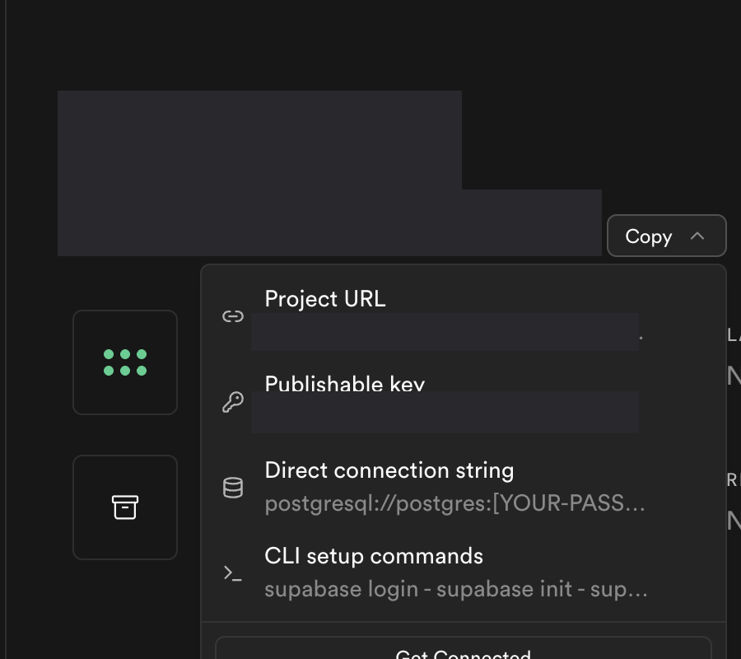Collapse the Copy dropdown menu

point(667,236)
